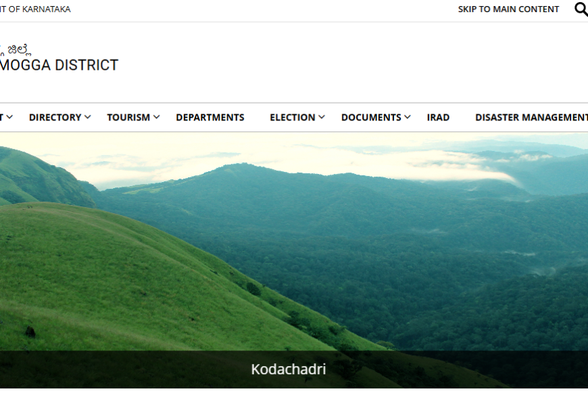Open the Departments menu item
The height and width of the screenshot is (406, 588).
[210, 117]
